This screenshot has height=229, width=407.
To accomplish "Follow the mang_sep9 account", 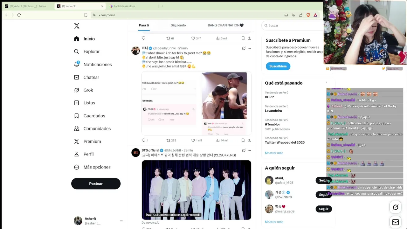I will coord(323,209).
